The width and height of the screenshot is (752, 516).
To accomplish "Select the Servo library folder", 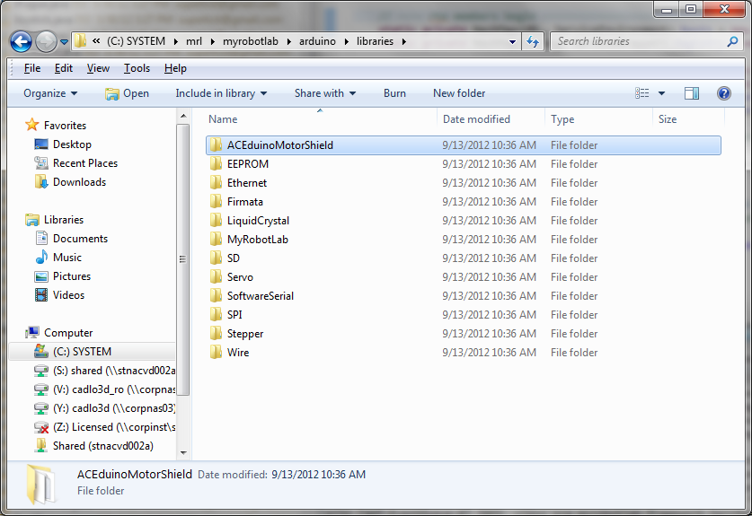I will pyautogui.click(x=239, y=277).
